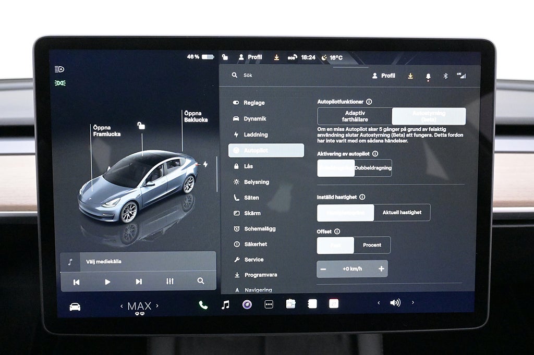Increase offset with the plus button
The width and height of the screenshot is (534, 355).
click(381, 269)
